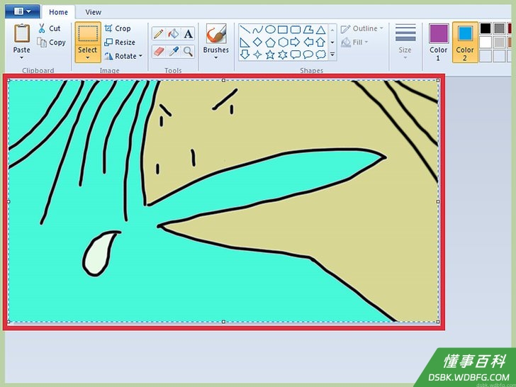Image resolution: width=516 pixels, height=387 pixels.
Task: Select the Brushes tool icon
Action: [216, 33]
